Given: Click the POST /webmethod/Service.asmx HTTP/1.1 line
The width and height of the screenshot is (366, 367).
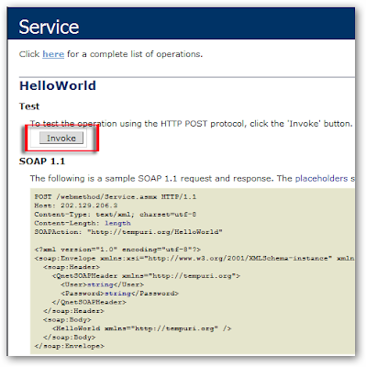Looking at the screenshot, I should [116, 196].
